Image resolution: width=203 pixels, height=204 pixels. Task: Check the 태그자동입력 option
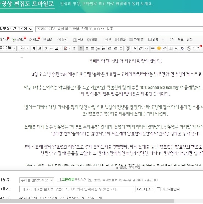[159, 189]
